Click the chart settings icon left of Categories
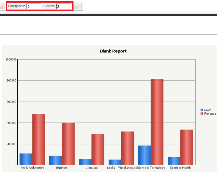 2,6
